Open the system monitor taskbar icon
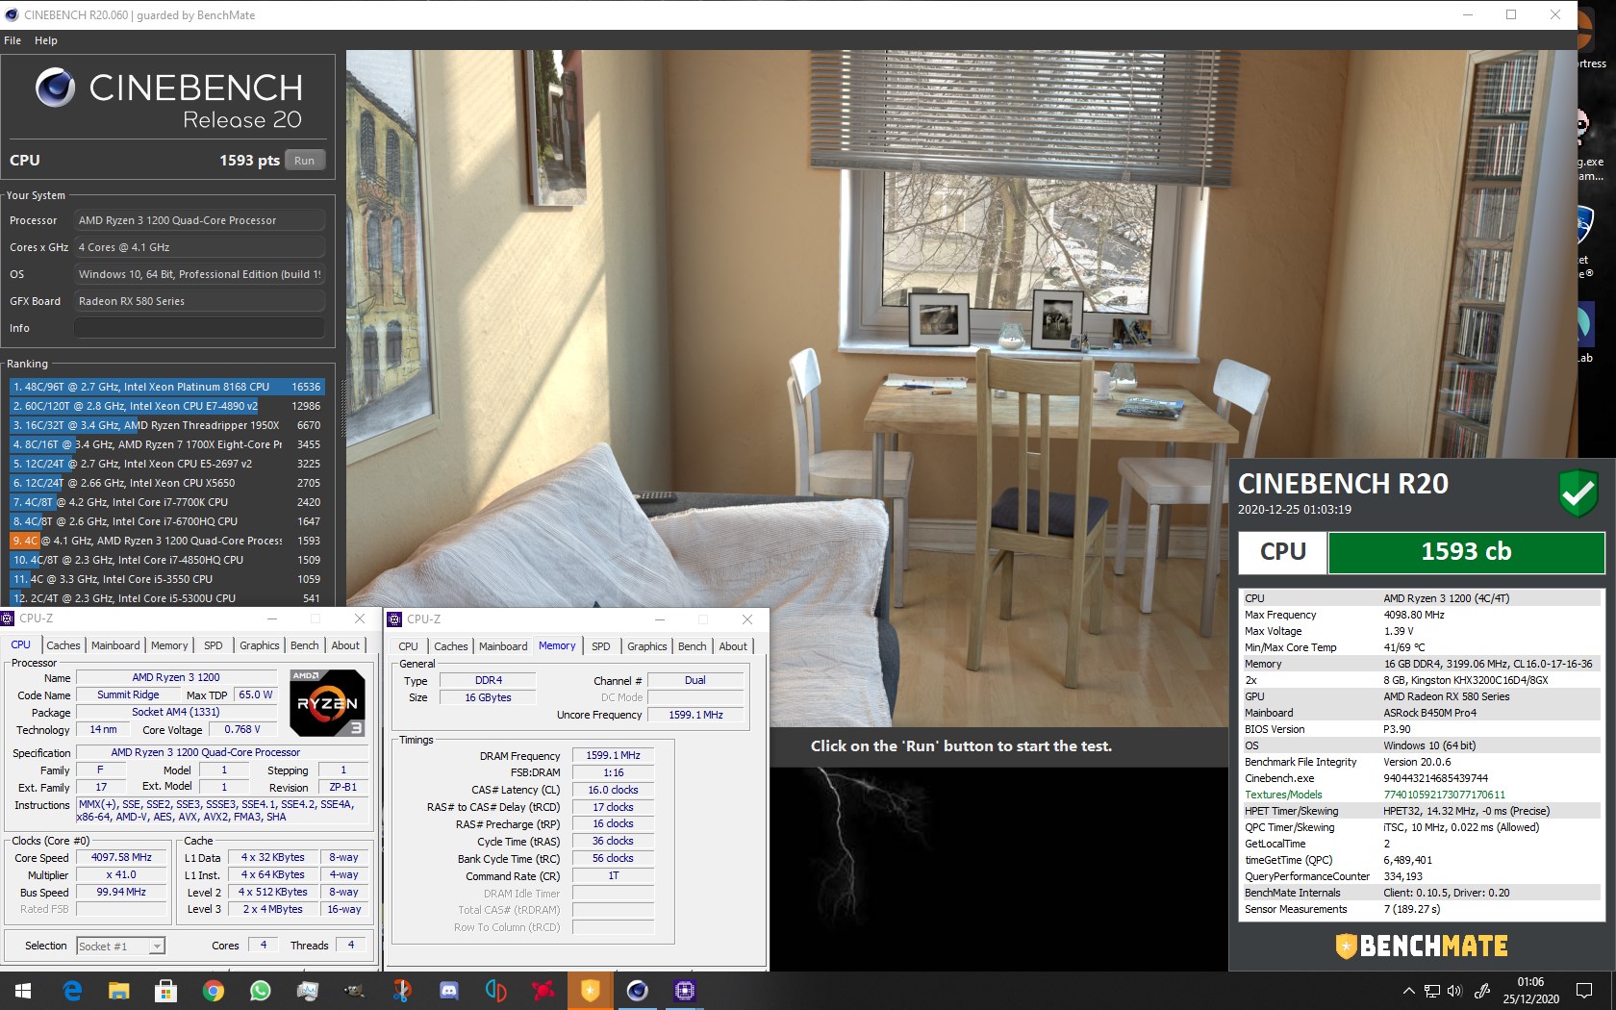The image size is (1616, 1010). (307, 990)
